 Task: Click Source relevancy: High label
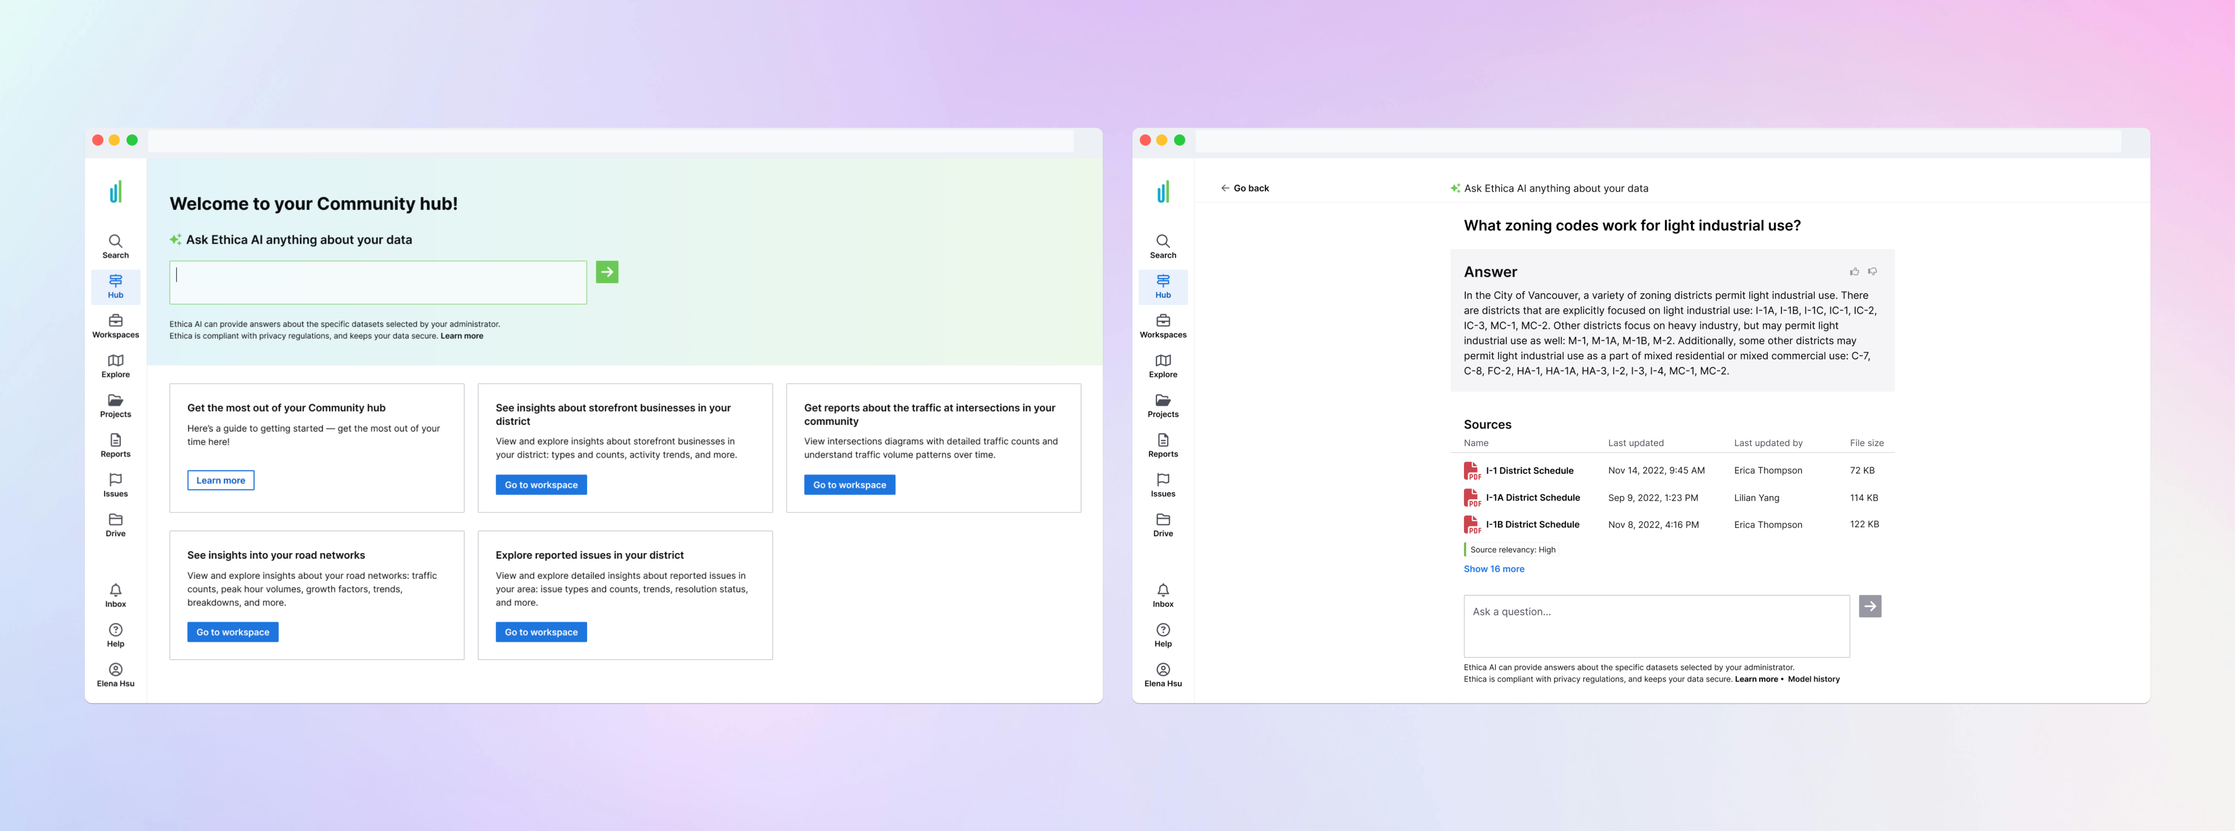[x=1511, y=550]
